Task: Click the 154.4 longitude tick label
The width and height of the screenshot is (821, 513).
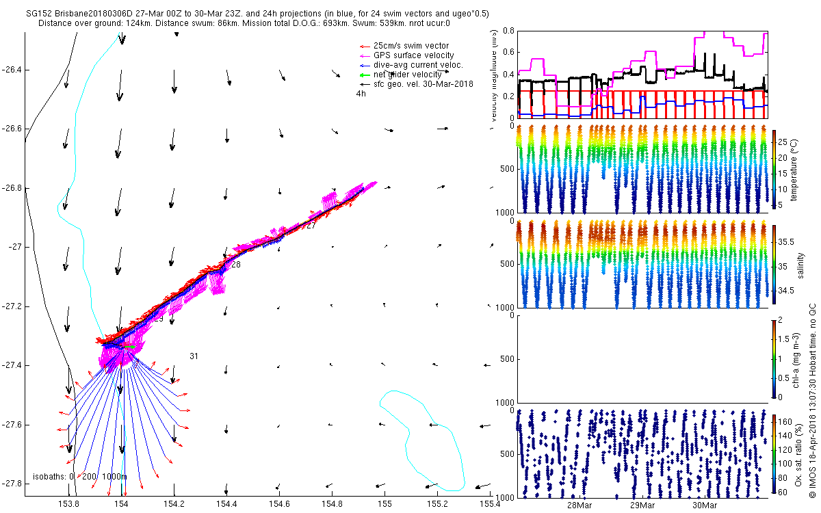Action: pyautogui.click(x=226, y=503)
